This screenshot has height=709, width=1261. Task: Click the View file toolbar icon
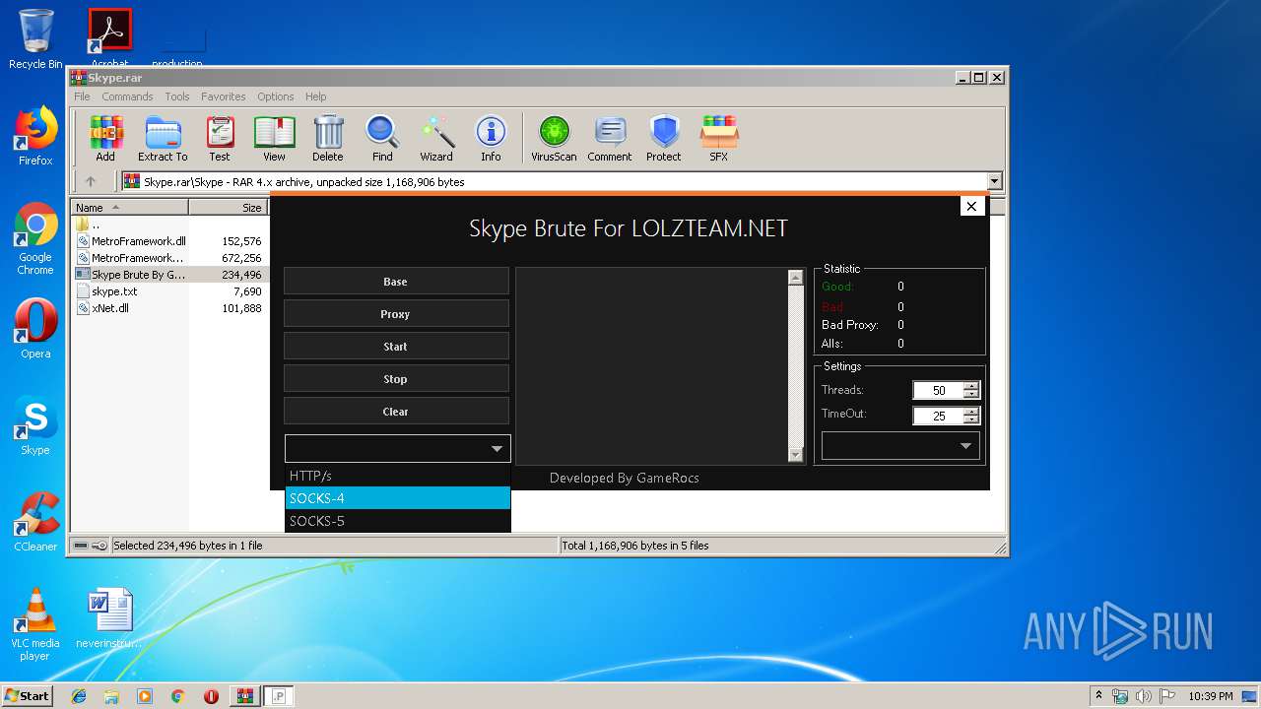point(274,139)
